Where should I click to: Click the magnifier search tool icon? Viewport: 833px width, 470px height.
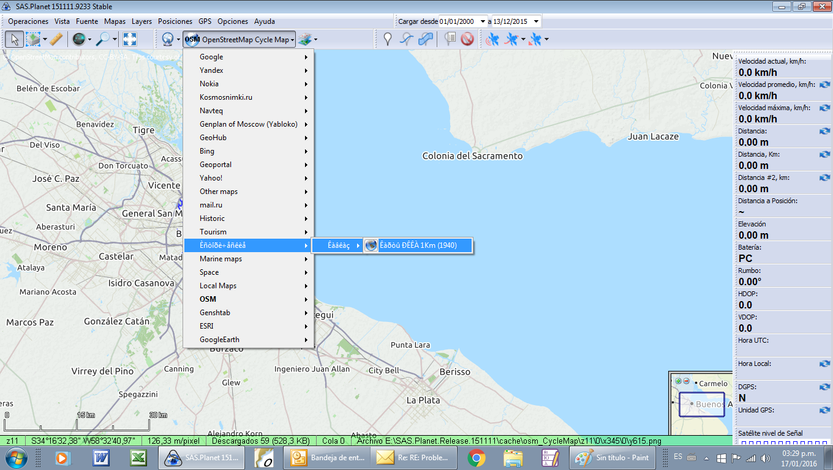(103, 39)
